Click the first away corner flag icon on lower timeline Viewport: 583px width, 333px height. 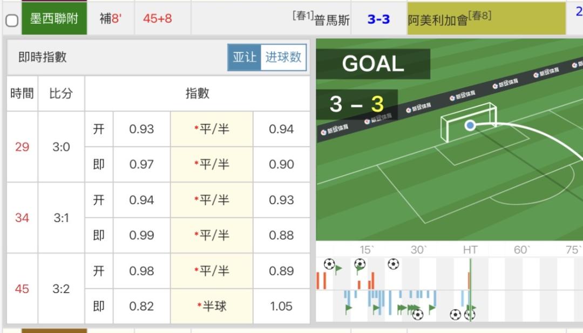click(x=348, y=308)
